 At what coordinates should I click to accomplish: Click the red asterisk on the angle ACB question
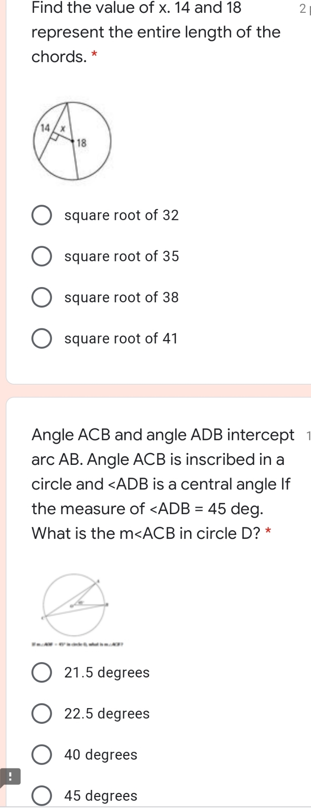(268, 533)
